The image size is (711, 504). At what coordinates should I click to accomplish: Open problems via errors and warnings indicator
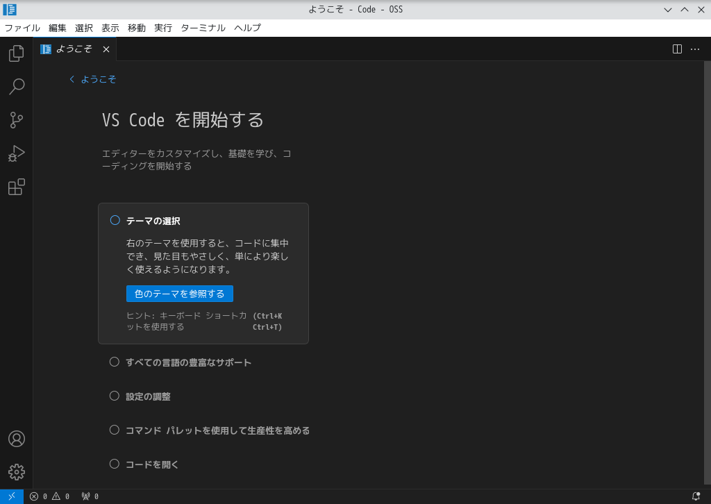click(x=49, y=496)
